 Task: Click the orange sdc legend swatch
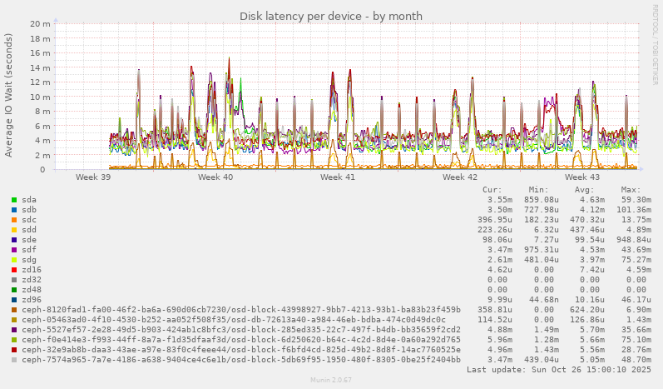point(14,220)
